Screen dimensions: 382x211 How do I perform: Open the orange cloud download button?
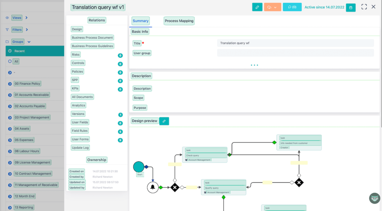tap(272, 7)
